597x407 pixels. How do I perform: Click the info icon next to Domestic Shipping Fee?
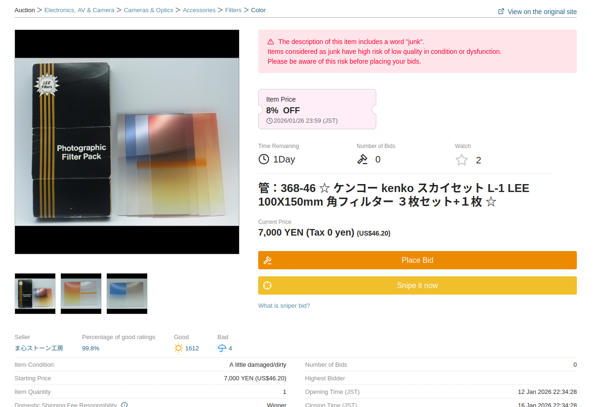125,405
